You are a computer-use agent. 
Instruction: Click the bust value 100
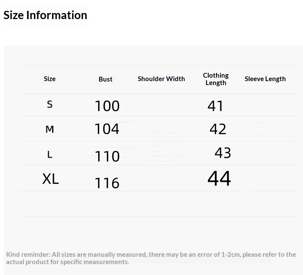(107, 106)
